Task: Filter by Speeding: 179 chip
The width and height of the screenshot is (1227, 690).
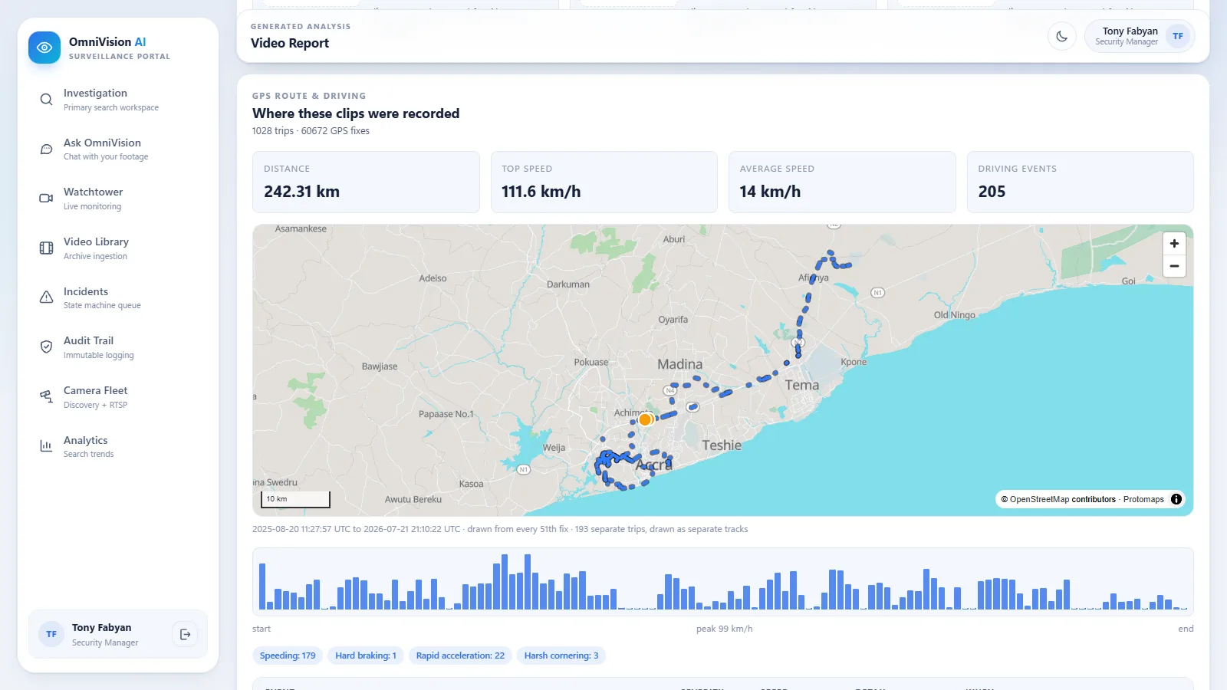Action: click(288, 655)
